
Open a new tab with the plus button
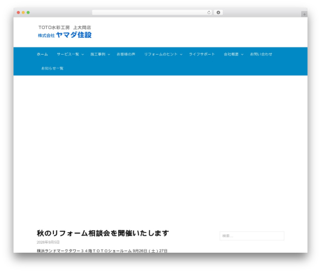tap(304, 14)
